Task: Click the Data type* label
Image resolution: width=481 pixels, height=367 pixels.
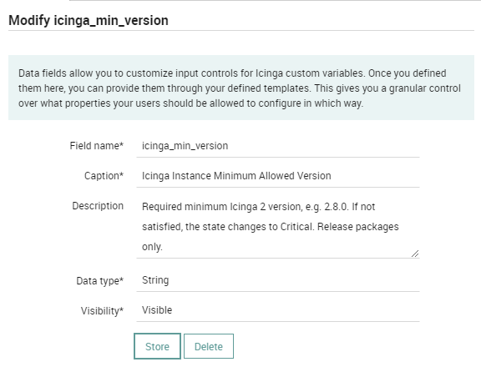Action: pyautogui.click(x=99, y=280)
